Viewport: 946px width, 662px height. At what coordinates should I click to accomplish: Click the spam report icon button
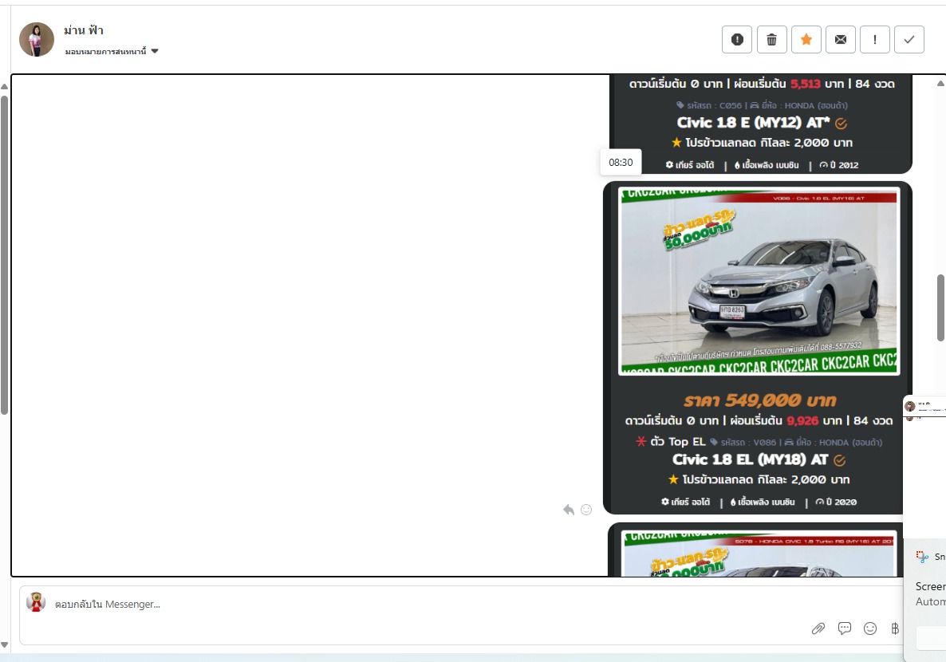(x=737, y=40)
